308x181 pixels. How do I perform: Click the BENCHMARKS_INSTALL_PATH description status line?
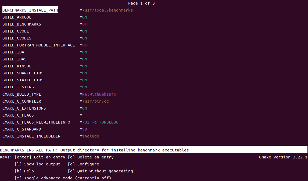click(x=154, y=149)
